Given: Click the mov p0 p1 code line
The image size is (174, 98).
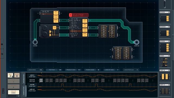Looking at the screenshot, I should [x=74, y=35].
